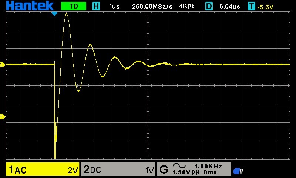Click the blue USB storage indicator icon
Viewport: 296px width, 178px height.
[x=238, y=171]
